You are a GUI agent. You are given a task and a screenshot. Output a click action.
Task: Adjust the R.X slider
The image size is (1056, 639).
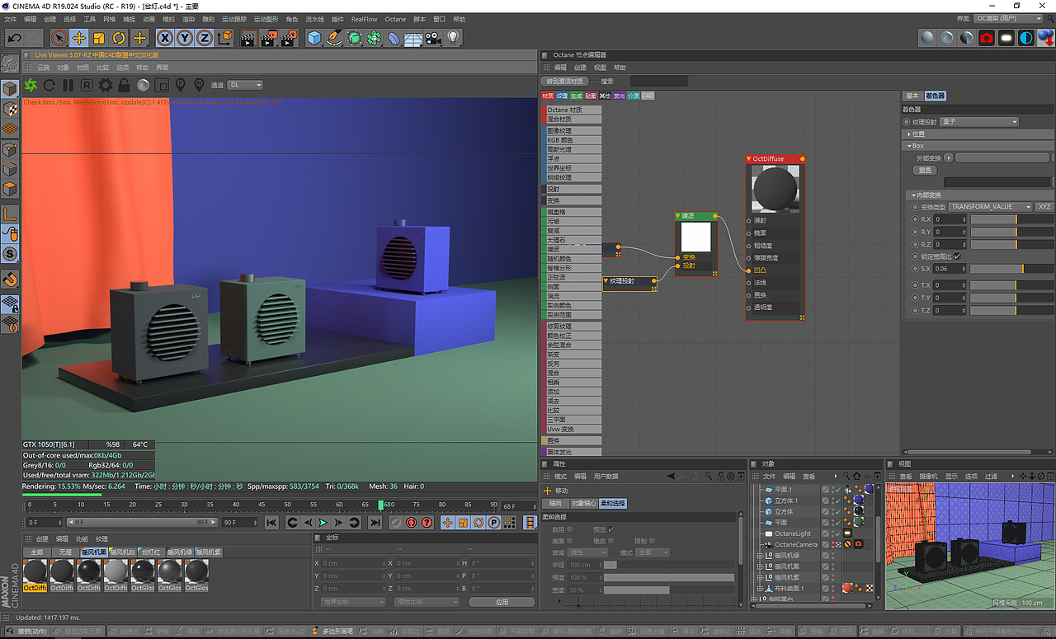click(x=1011, y=219)
